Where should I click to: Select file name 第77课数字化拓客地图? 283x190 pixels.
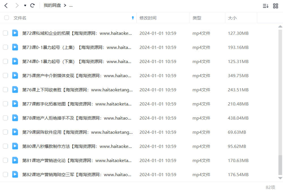(x=77, y=104)
